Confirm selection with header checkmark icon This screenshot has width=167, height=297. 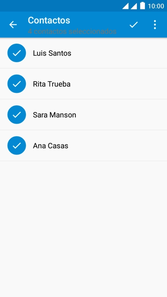click(134, 25)
